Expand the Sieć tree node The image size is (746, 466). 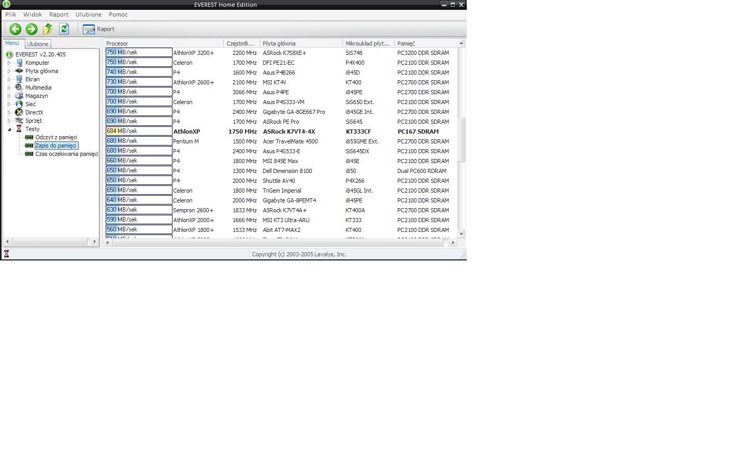point(9,104)
